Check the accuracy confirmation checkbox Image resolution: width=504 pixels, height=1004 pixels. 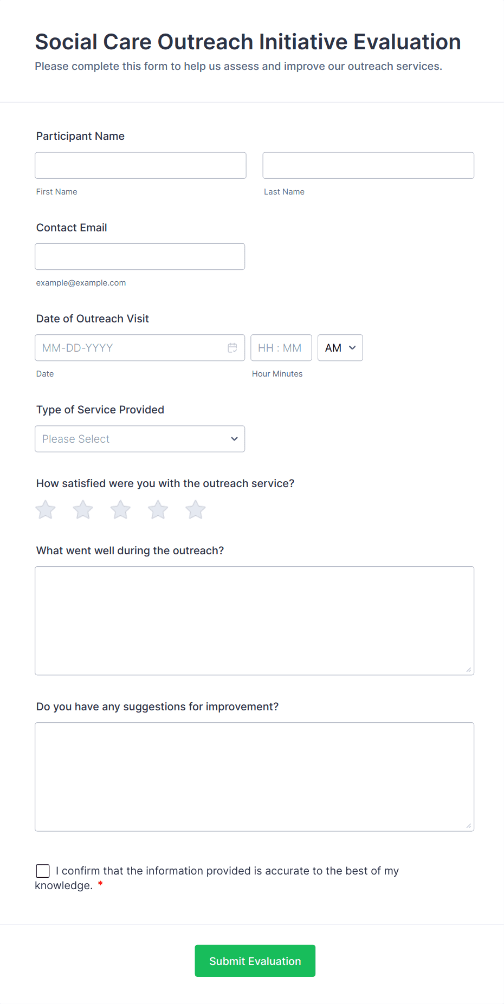43,871
